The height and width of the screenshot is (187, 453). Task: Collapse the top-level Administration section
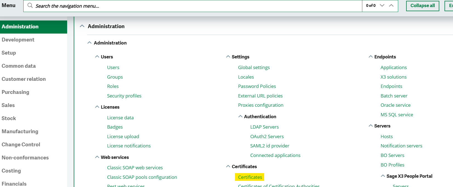82,26
